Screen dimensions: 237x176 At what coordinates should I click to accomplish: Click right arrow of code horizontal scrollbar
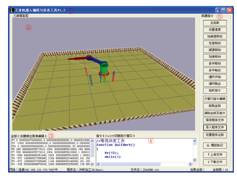pyautogui.click(x=190, y=164)
